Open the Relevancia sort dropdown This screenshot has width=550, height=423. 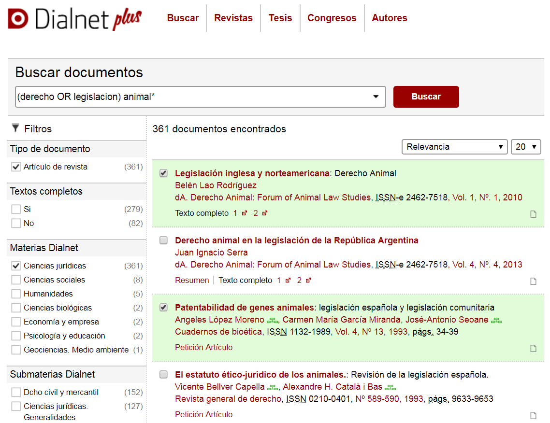pos(454,147)
